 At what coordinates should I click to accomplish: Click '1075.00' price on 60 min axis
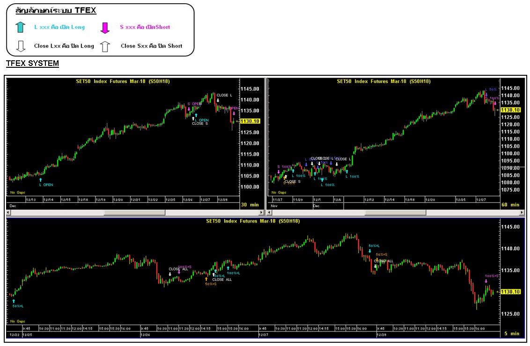pos(510,190)
